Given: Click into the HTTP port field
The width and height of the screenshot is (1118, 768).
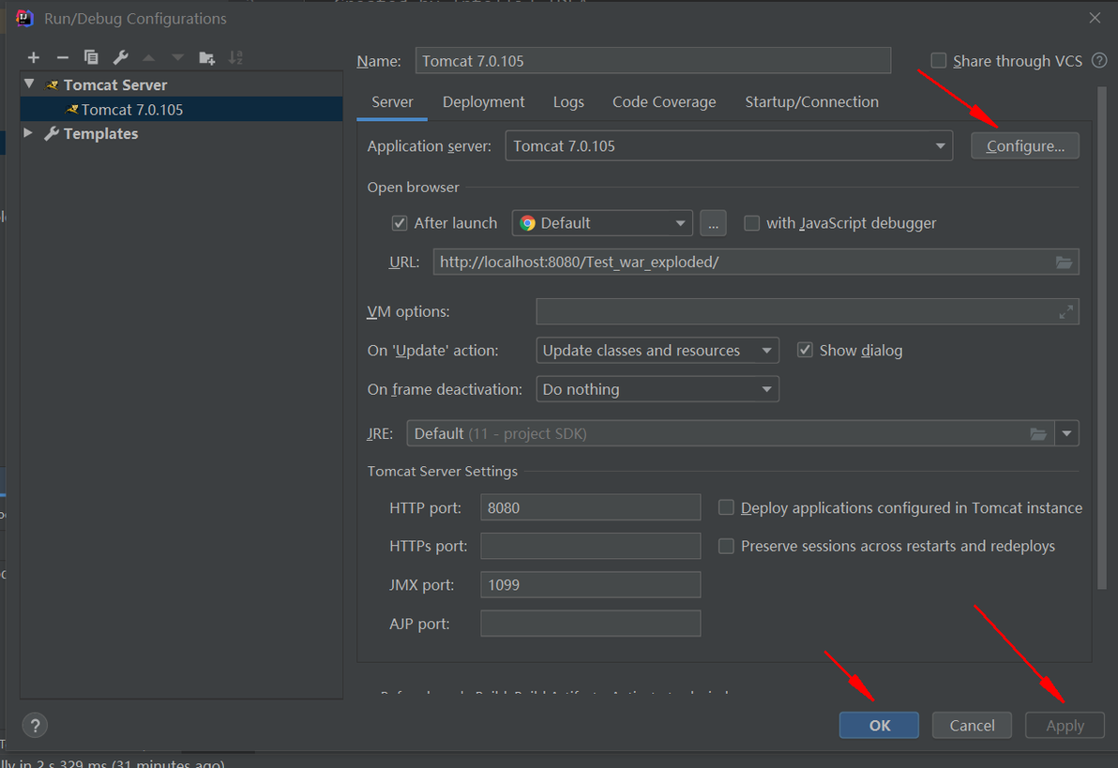Looking at the screenshot, I should click(590, 507).
